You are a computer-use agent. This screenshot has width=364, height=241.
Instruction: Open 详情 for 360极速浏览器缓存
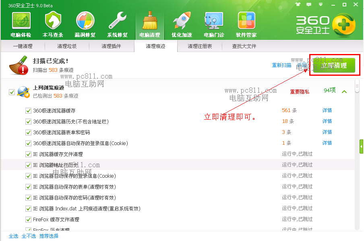327,110
